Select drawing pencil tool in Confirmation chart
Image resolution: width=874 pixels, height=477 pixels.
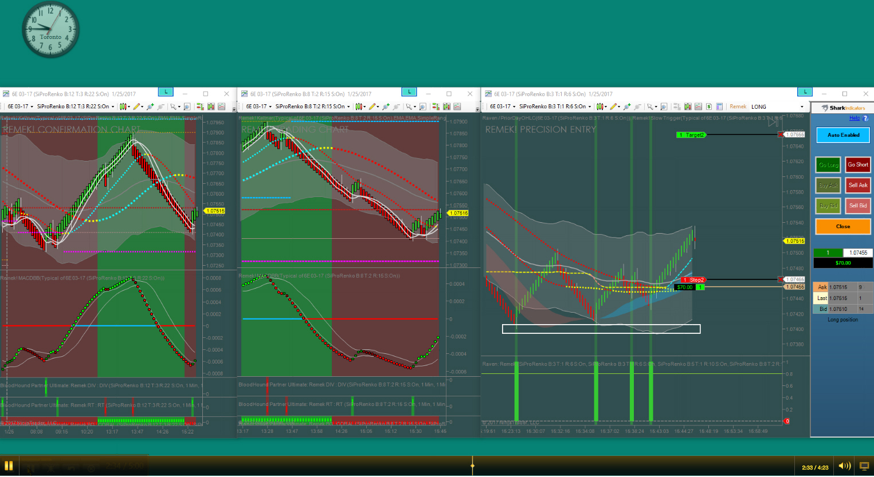pos(136,107)
